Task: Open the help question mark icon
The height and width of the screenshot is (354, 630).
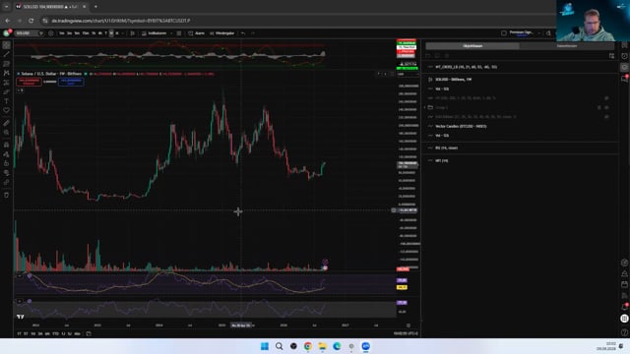Action: point(624,332)
